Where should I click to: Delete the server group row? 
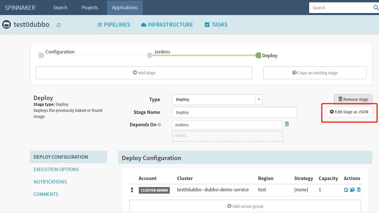[x=359, y=190]
